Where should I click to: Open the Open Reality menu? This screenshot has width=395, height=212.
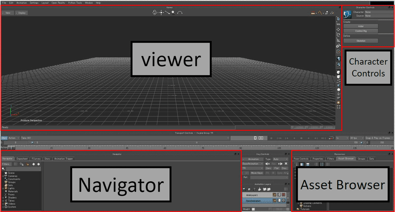click(58, 3)
